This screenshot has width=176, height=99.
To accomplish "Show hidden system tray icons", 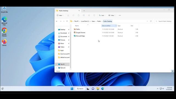I will (158, 89).
